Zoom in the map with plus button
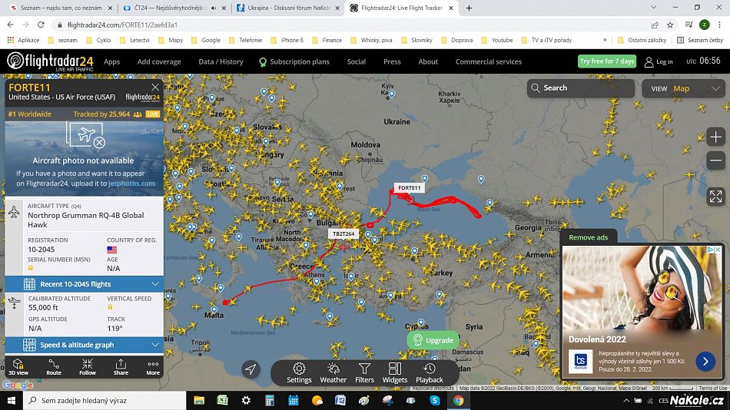The height and width of the screenshot is (410, 730). [715, 137]
